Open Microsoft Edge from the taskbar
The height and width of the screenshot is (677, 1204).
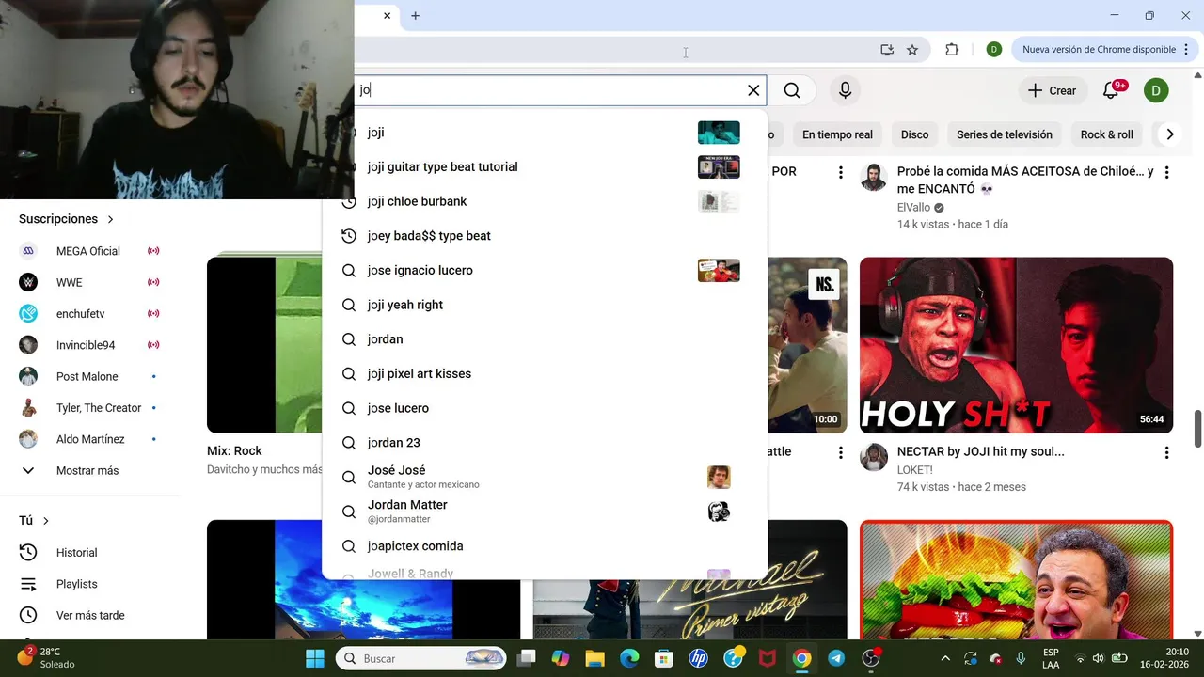[629, 658]
